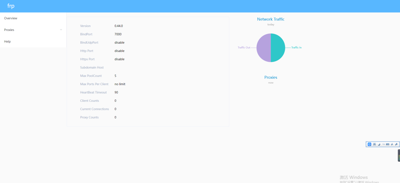Click the Traffic Out chart label

244,48
